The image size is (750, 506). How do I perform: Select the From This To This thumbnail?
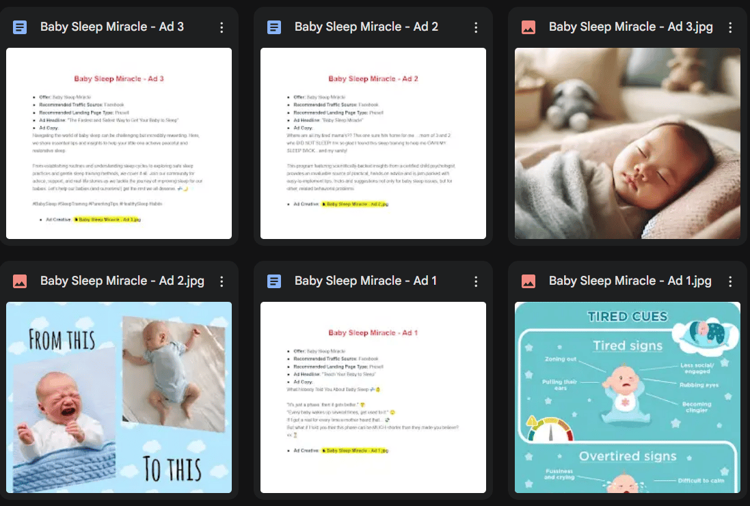pos(119,397)
